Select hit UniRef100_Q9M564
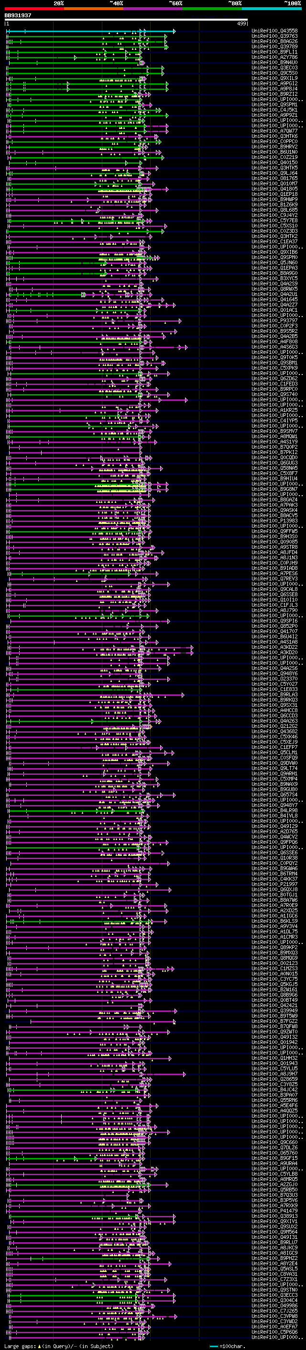 274,1232
